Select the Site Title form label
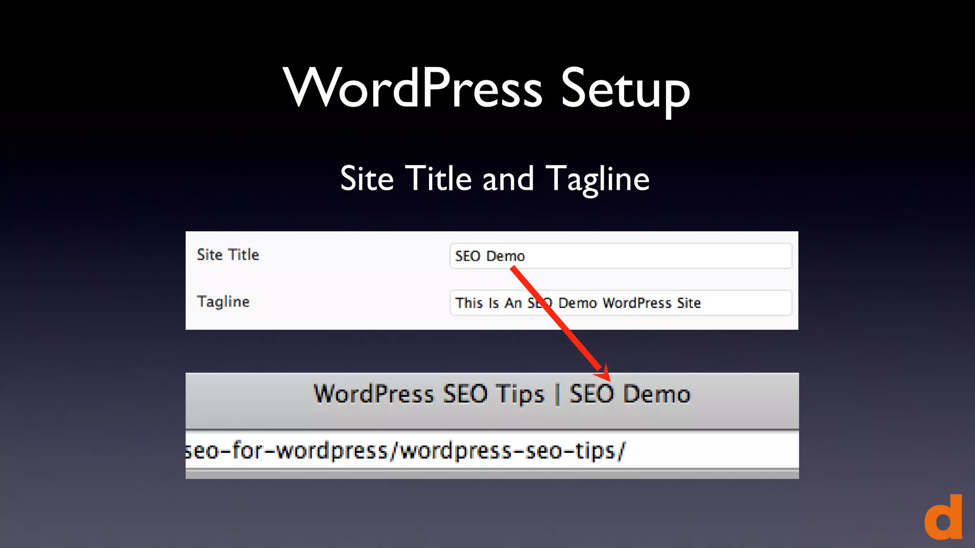975x548 pixels. 228,255
